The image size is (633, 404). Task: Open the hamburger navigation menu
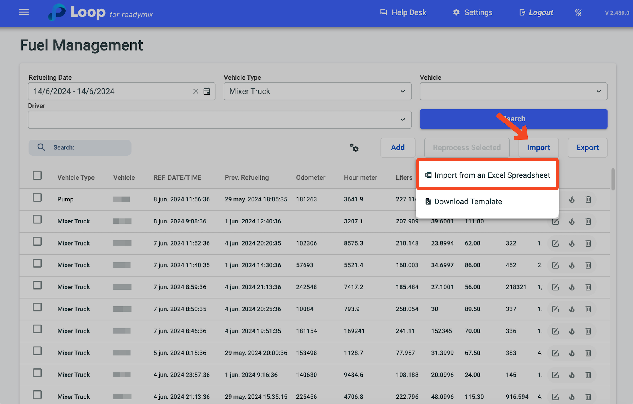[x=24, y=12]
